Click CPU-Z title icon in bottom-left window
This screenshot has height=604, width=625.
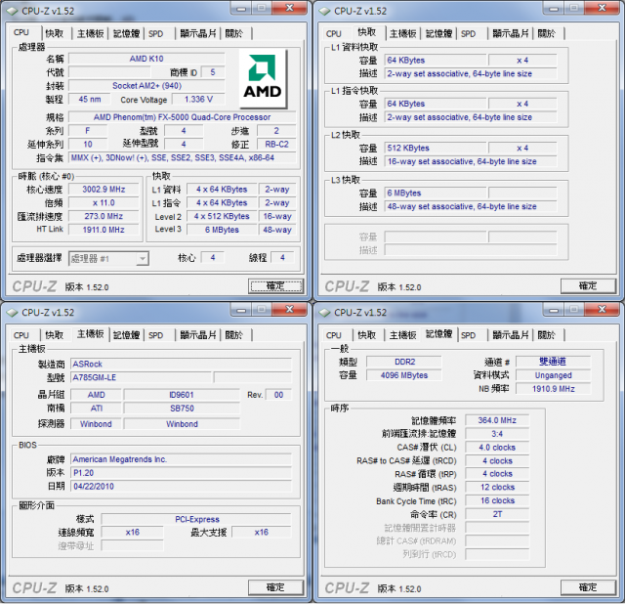pyautogui.click(x=13, y=313)
